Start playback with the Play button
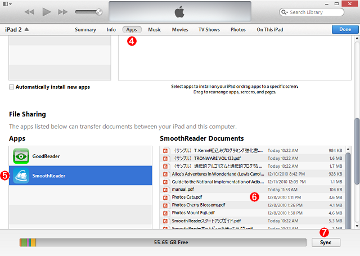Image resolution: width=360 pixels, height=256 pixels. 47,12
